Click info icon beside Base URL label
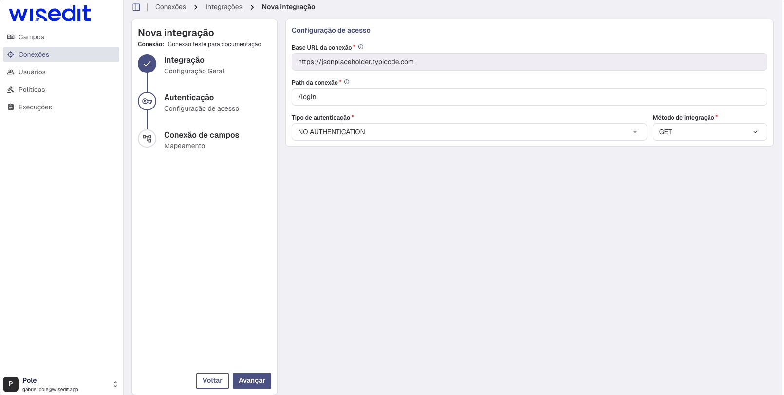 (361, 47)
